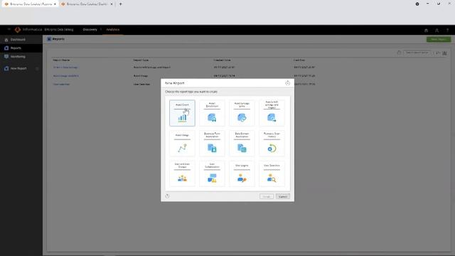455x256 pixels.
Task: Select Assets with Lineage and Impact tile
Action: (272, 113)
